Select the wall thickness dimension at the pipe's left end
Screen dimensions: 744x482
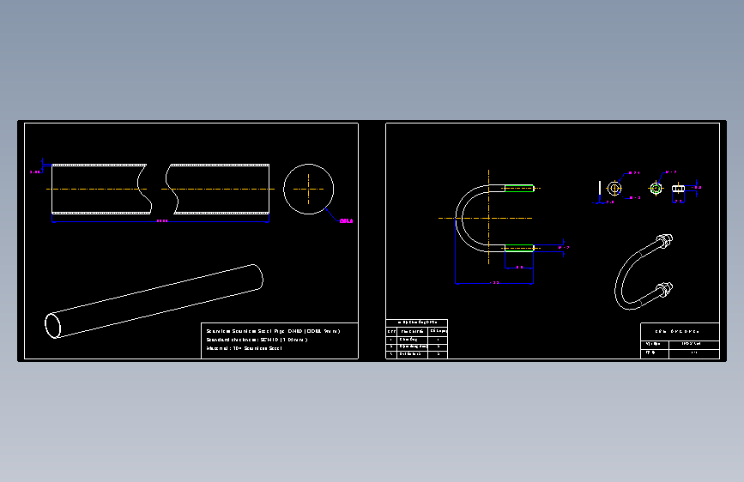pyautogui.click(x=41, y=166)
